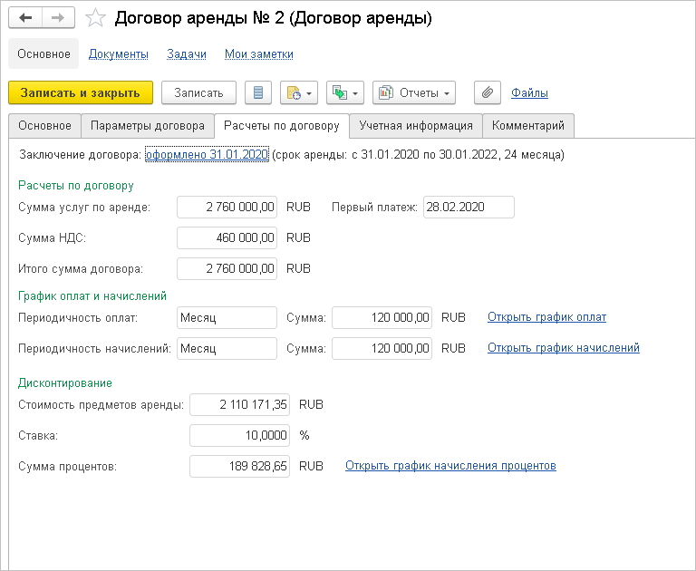Open the green linked documents icon dropdown
The width and height of the screenshot is (696, 571).
[x=344, y=92]
